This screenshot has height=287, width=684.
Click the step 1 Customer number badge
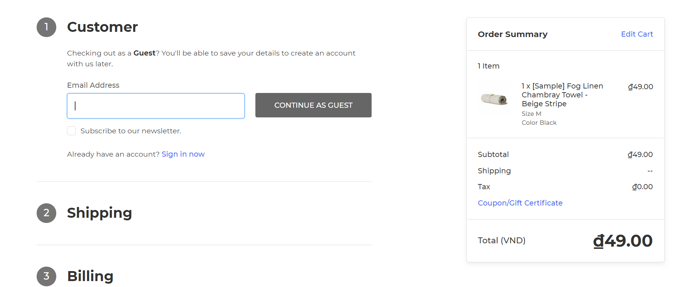[x=46, y=27]
